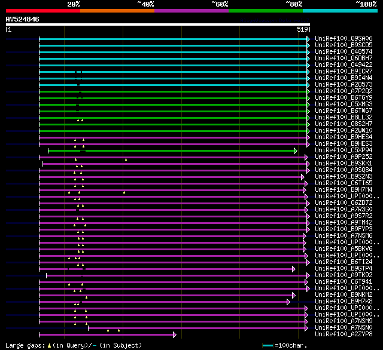Select the UniRef100_B9HES3 label
The width and height of the screenshot is (383, 350).
344,144
